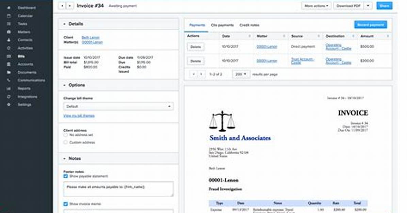This screenshot has width=407, height=213.
Task: Click the Reports chart icon in sidebar
Action: coord(9,89)
